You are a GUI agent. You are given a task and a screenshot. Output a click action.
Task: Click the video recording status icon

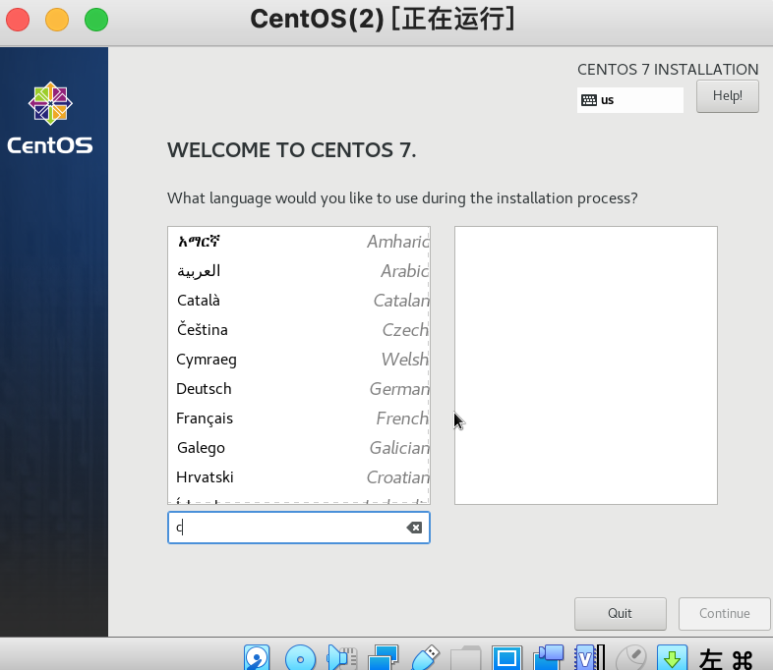pos(548,657)
